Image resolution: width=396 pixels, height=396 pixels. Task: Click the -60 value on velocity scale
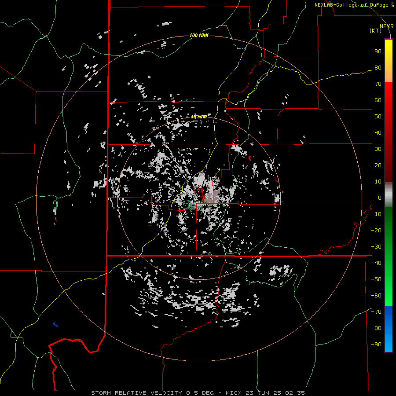click(376, 296)
